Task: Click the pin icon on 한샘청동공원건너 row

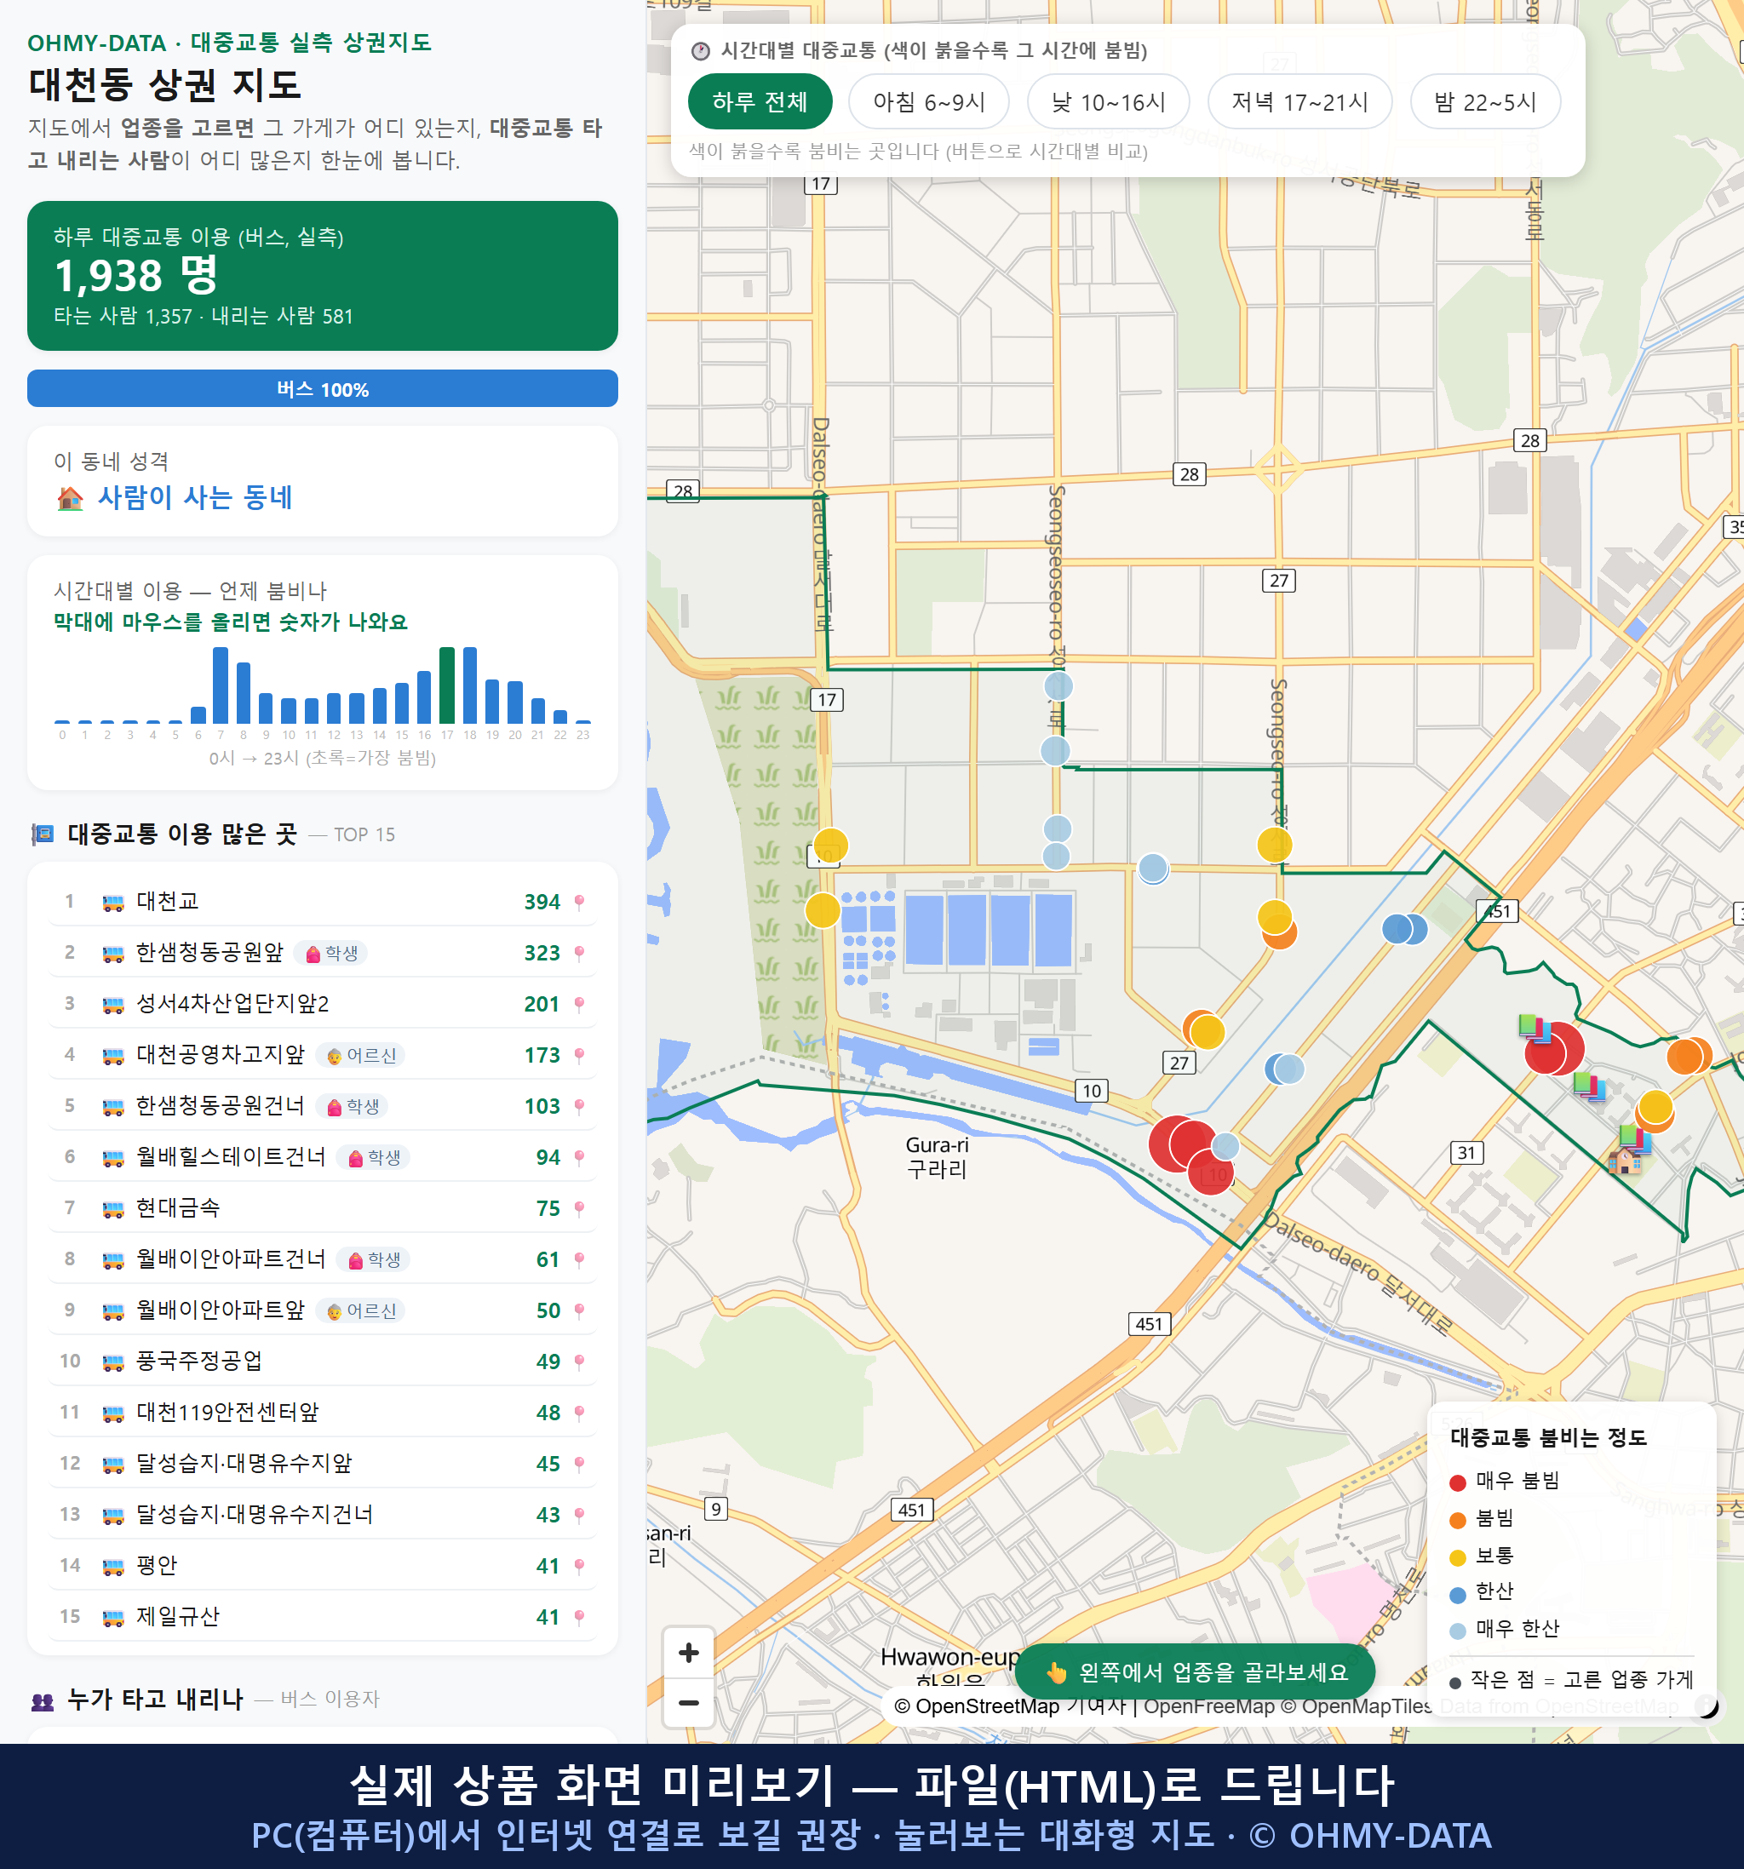Action: tap(579, 1107)
